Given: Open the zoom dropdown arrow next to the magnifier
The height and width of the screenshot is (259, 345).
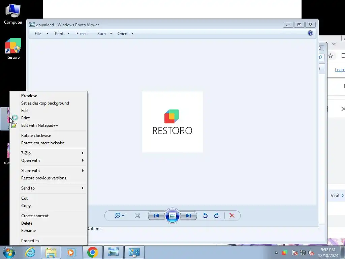Looking at the screenshot, I should point(123,216).
